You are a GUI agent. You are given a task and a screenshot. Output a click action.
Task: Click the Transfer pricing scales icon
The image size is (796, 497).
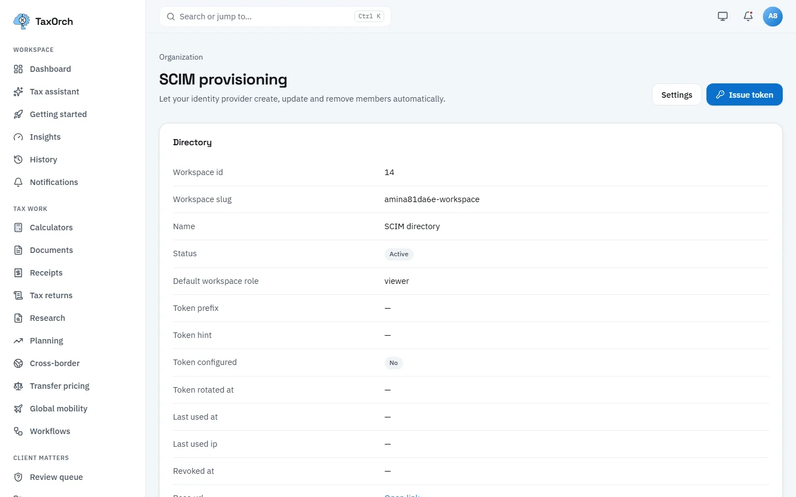tap(18, 386)
